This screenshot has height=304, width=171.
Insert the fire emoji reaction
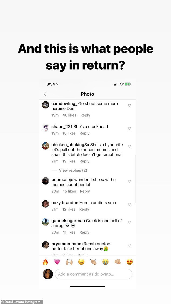pos(45,262)
